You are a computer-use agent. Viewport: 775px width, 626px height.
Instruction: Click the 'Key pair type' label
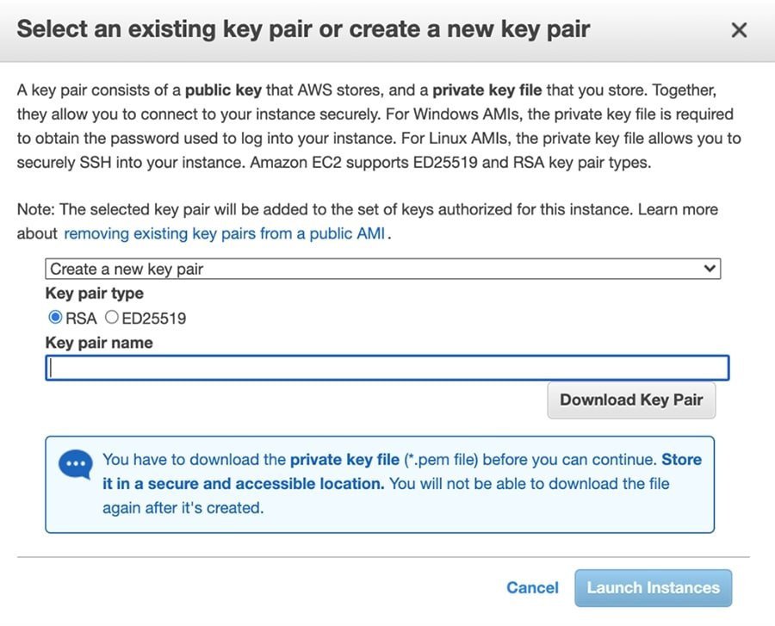(95, 294)
